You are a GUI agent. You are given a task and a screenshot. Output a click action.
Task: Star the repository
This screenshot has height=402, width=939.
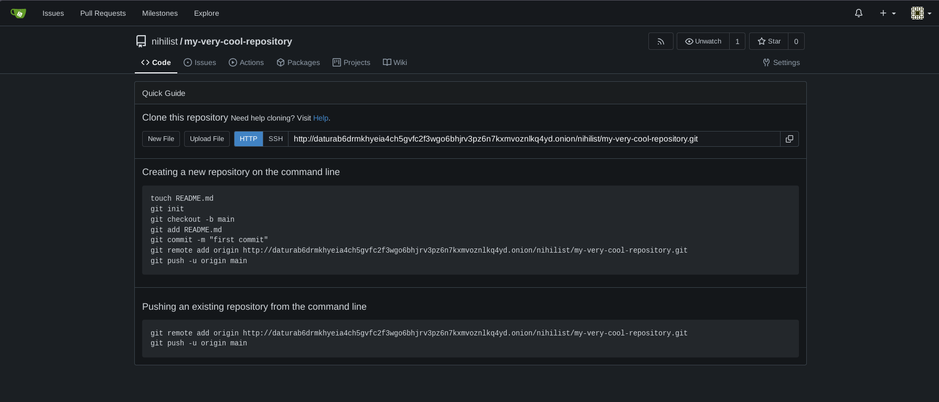[x=769, y=41]
